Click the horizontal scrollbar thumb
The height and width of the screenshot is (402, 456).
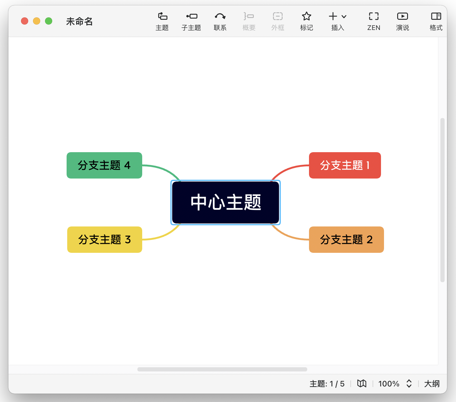(x=222, y=369)
